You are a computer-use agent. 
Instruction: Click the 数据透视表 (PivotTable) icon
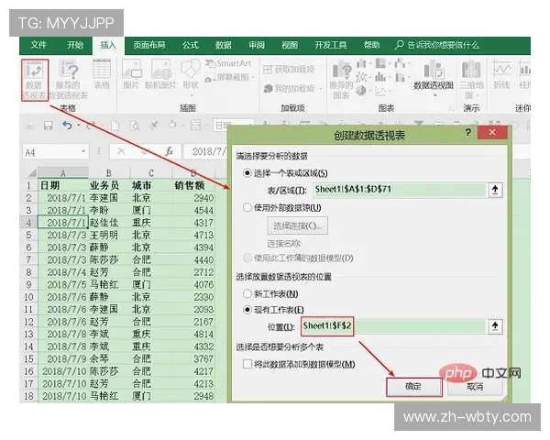click(x=35, y=80)
